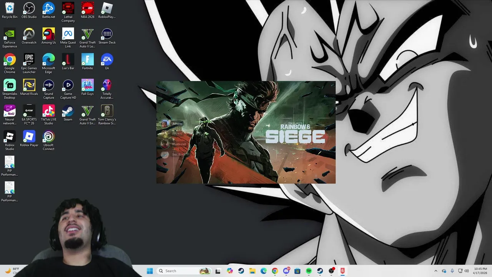Select the EA SPORTS FC 26 shortcut

tap(29, 115)
